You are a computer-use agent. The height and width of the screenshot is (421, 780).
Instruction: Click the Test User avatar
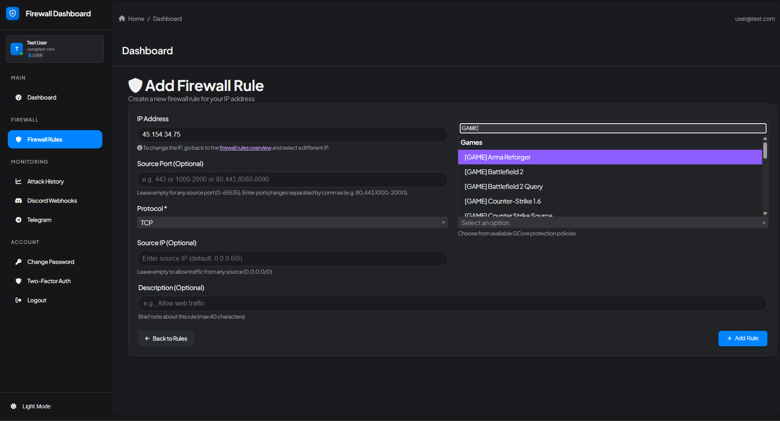(16, 49)
